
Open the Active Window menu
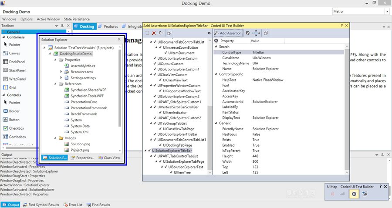tap(48, 19)
